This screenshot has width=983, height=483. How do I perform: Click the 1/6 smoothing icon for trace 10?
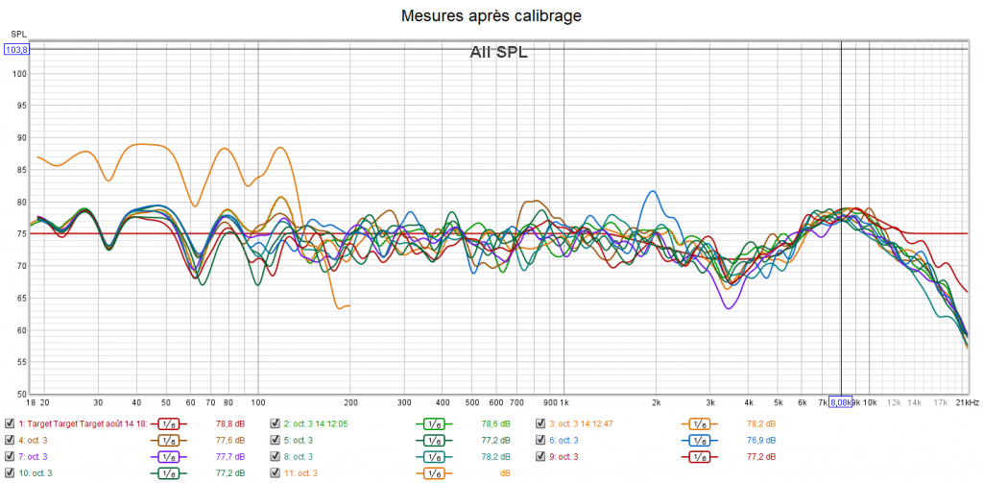point(167,472)
